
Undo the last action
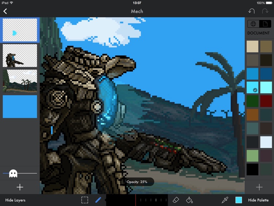pos(251,11)
